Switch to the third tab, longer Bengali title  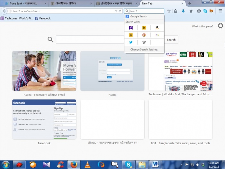coord(117,4)
